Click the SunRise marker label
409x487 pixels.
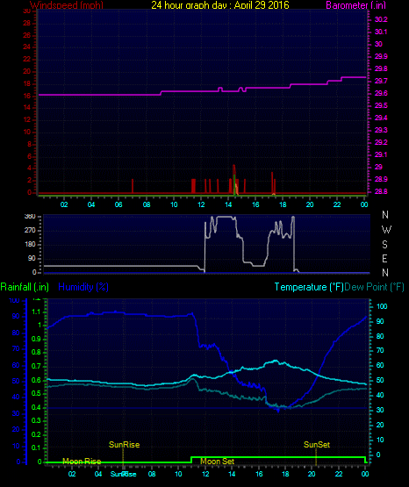tap(125, 445)
